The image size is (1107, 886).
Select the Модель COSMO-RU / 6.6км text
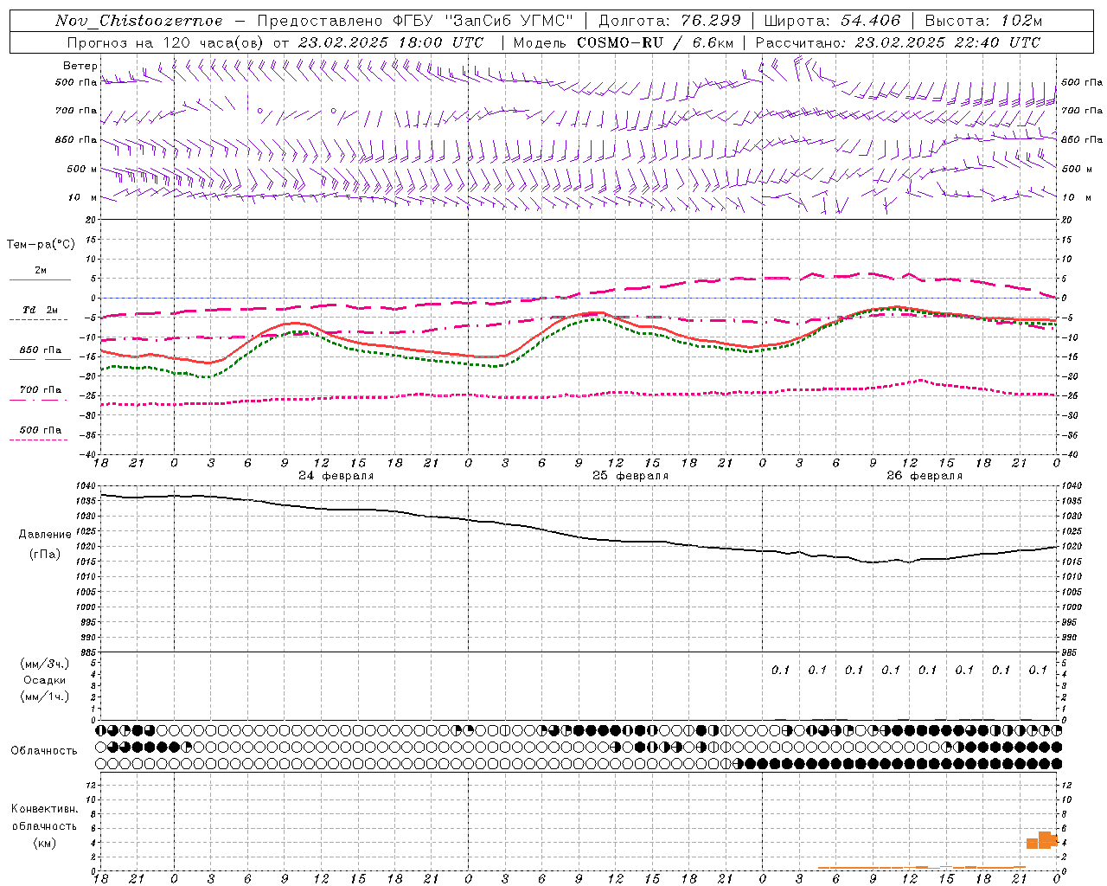[623, 42]
